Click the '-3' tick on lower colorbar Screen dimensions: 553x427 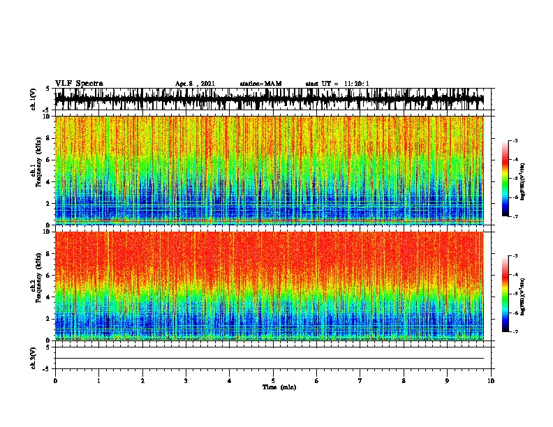tap(515, 256)
